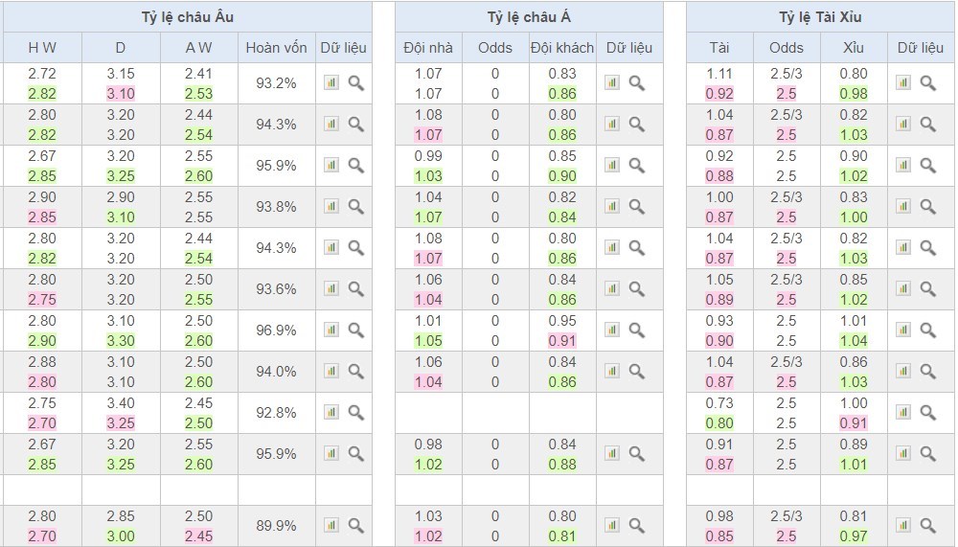
Task: Open Asian odds chart icon for home 1.01 row
Action: coord(611,330)
